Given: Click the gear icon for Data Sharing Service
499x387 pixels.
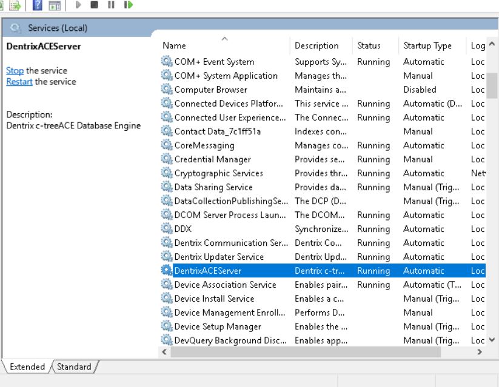Looking at the screenshot, I should [167, 187].
